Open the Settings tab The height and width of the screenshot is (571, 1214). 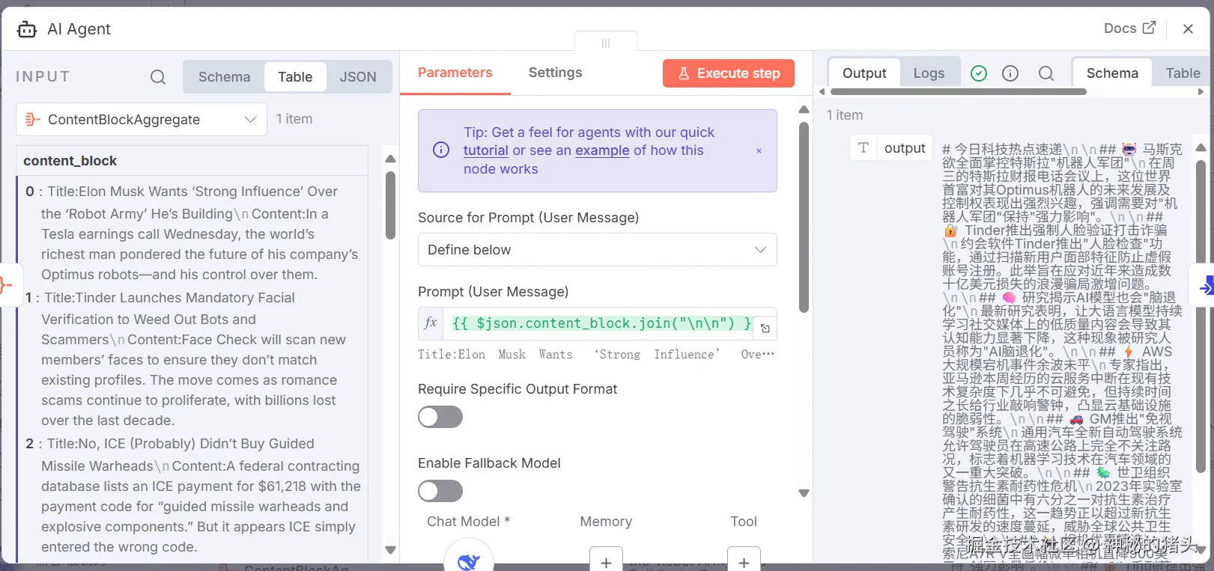tap(555, 73)
